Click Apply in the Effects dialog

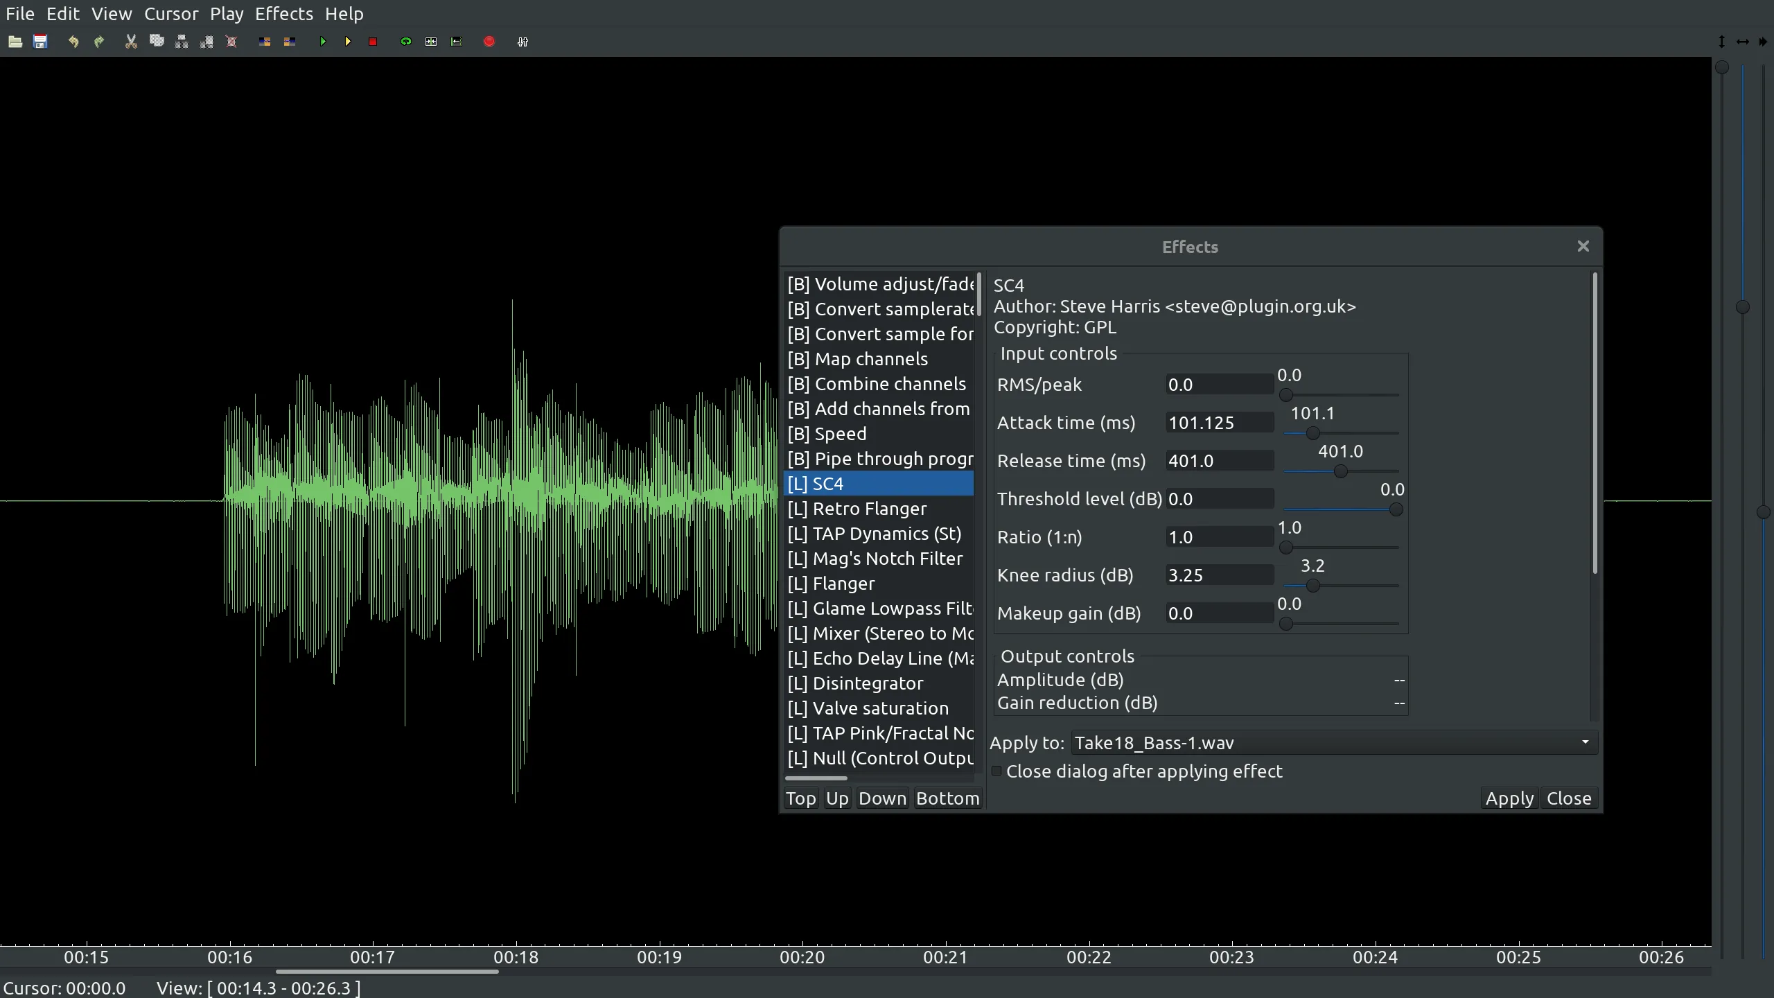click(x=1509, y=798)
